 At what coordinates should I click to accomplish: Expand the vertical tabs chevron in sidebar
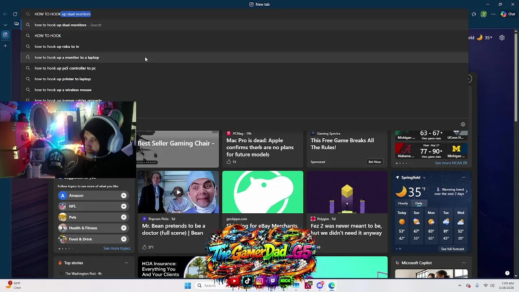click(x=5, y=24)
